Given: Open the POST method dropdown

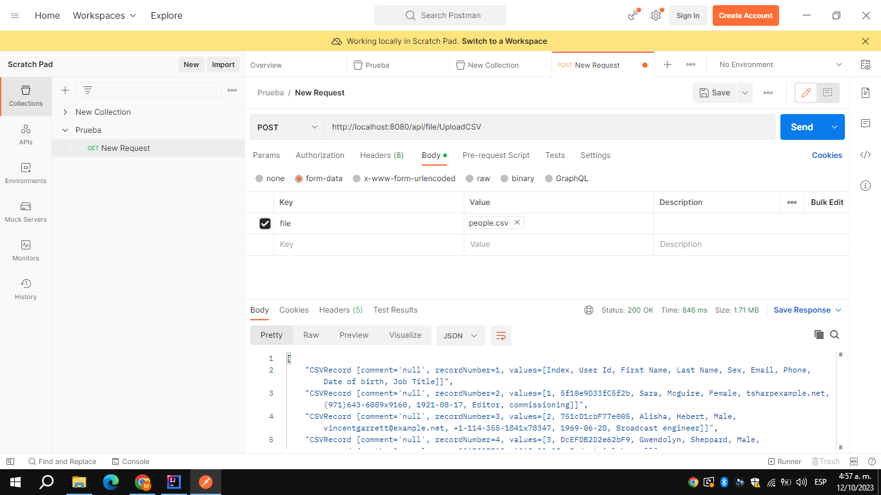Looking at the screenshot, I should (286, 127).
